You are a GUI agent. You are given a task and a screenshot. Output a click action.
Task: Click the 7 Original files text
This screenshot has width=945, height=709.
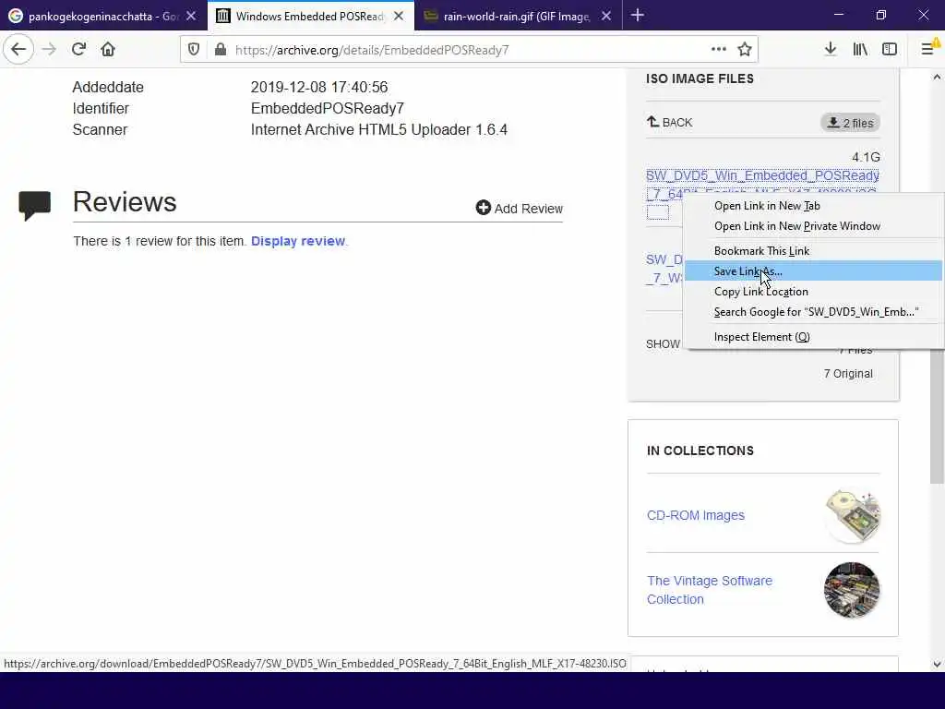point(848,374)
